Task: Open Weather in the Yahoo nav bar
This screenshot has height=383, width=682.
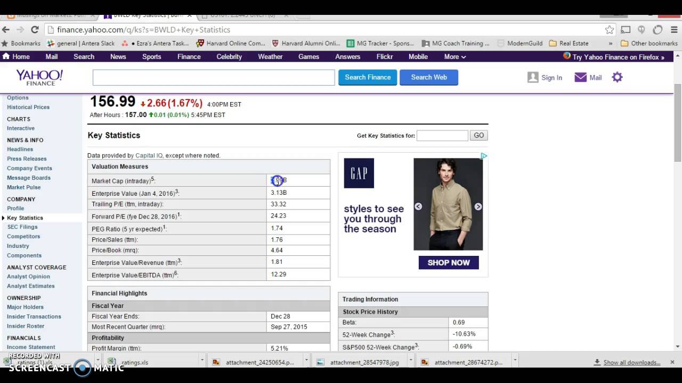Action: (270, 56)
